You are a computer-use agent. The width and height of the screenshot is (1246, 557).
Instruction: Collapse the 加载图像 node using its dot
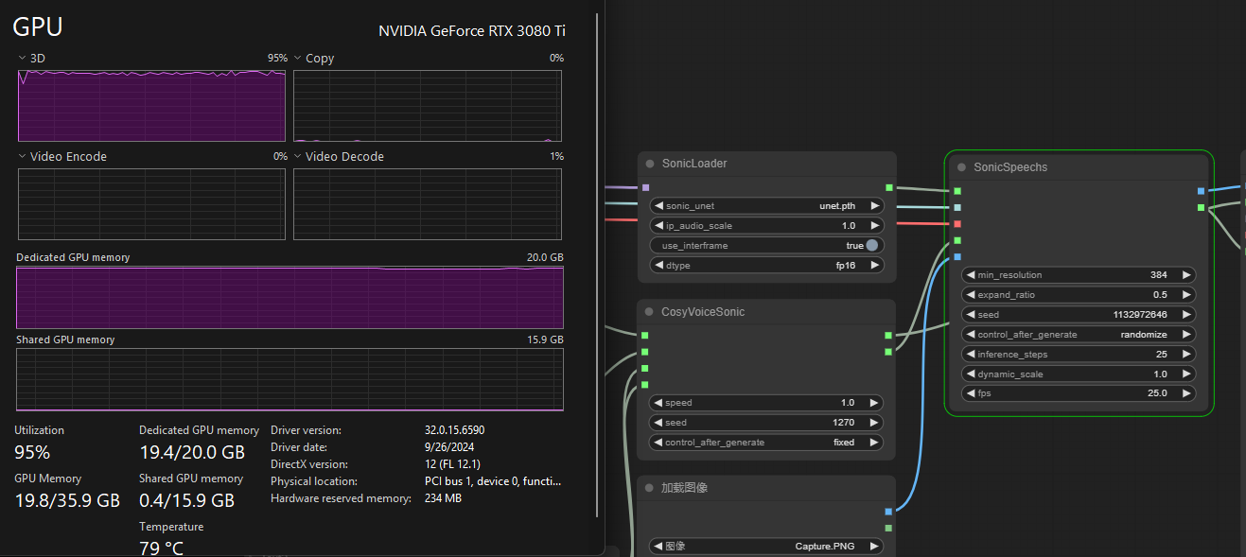click(x=649, y=488)
